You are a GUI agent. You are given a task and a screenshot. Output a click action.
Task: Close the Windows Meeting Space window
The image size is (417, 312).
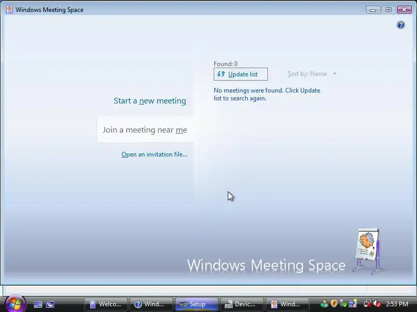(404, 10)
